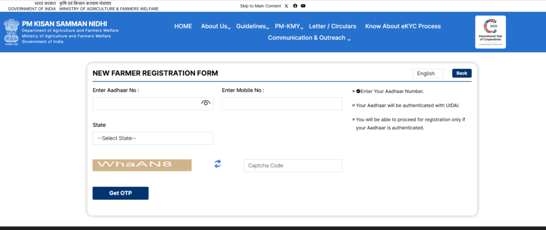Click Ministry of Agriculture & Farmers Welfare header text
Screen dimensions: 546x230
(x=109, y=9)
